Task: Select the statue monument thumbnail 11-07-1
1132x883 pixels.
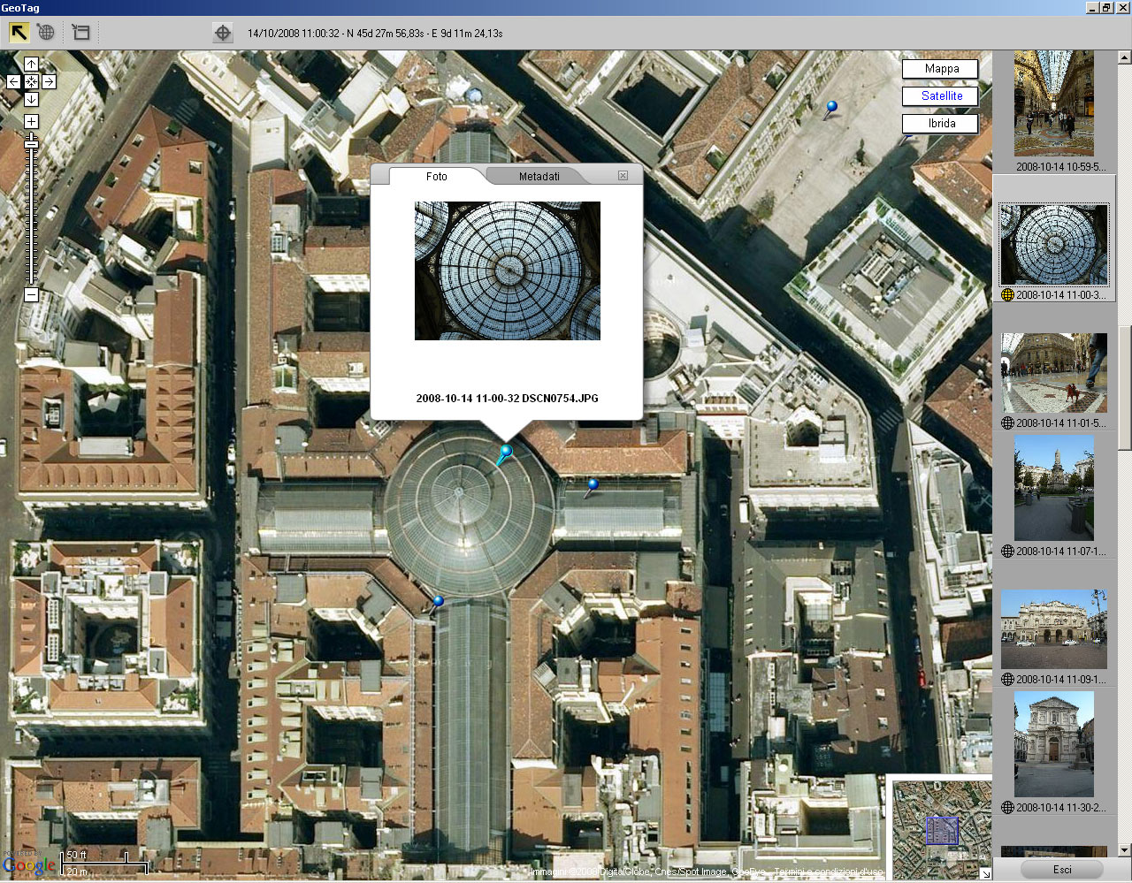Action: [x=1053, y=488]
